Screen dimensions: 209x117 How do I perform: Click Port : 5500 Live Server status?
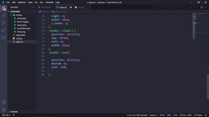185,115
